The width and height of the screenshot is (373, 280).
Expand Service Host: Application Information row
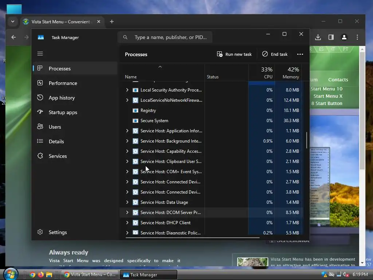pyautogui.click(x=127, y=131)
